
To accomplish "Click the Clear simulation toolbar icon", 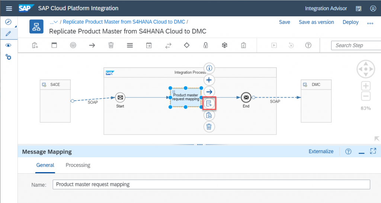I will [291, 45].
